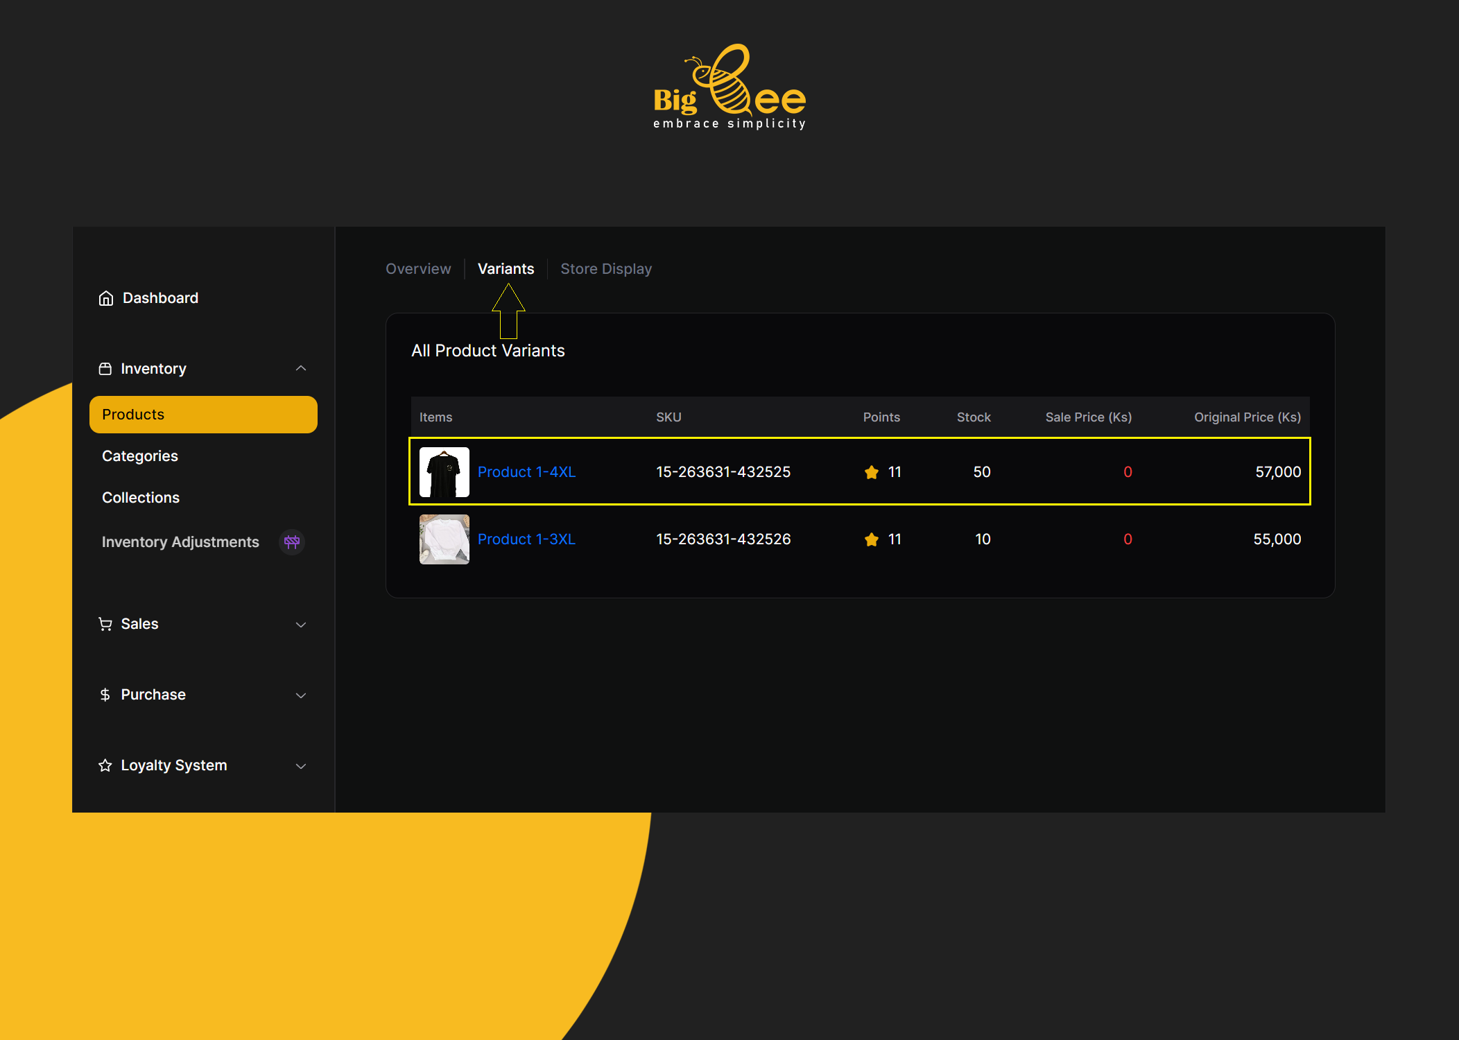This screenshot has width=1459, height=1040.
Task: Expand the Sales section chevron
Action: 301,625
